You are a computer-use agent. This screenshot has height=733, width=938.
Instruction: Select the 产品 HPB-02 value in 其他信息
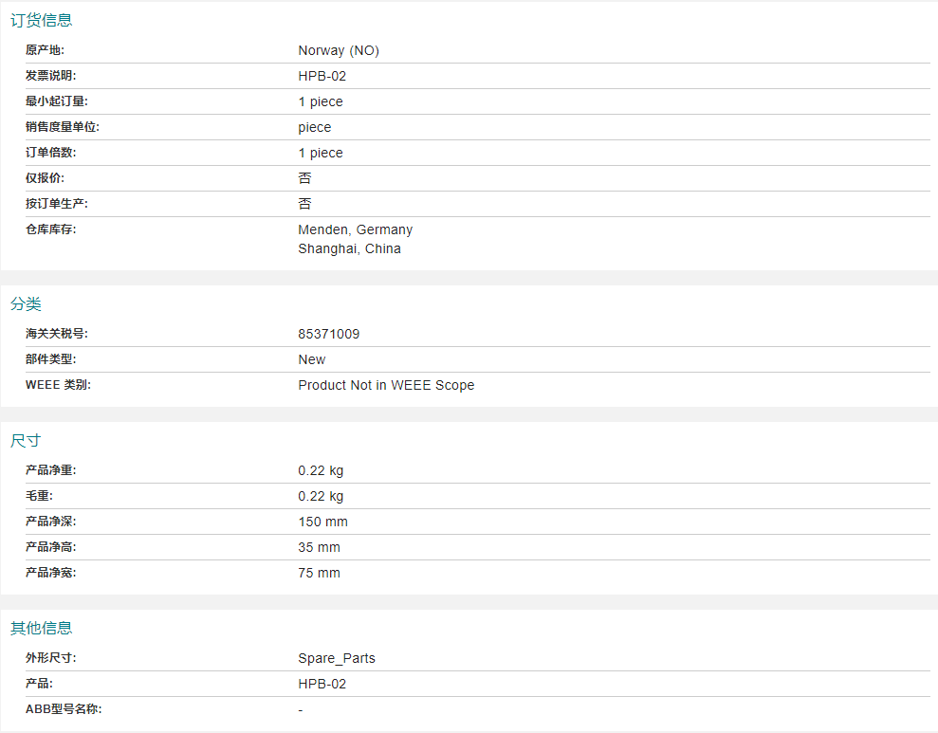[x=322, y=684]
